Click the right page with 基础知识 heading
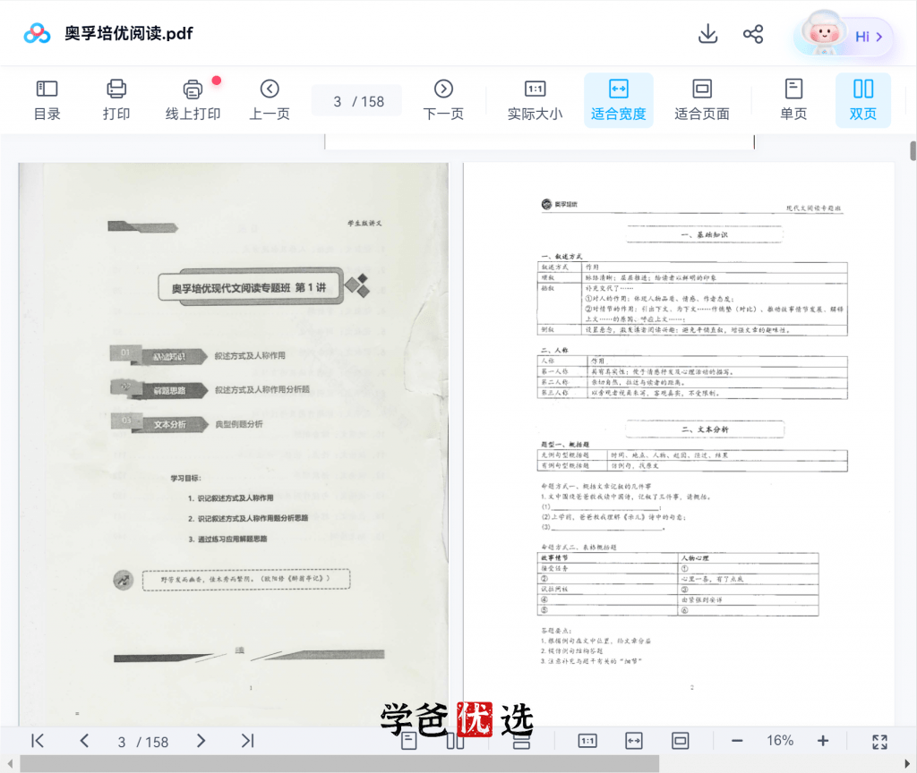Viewport: 917px width, 773px height. point(679,444)
